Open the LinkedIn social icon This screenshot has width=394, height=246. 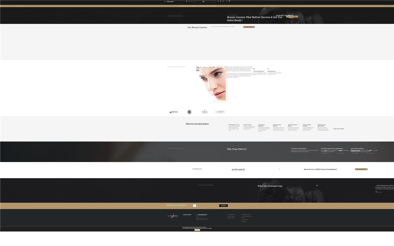(x=221, y=1)
